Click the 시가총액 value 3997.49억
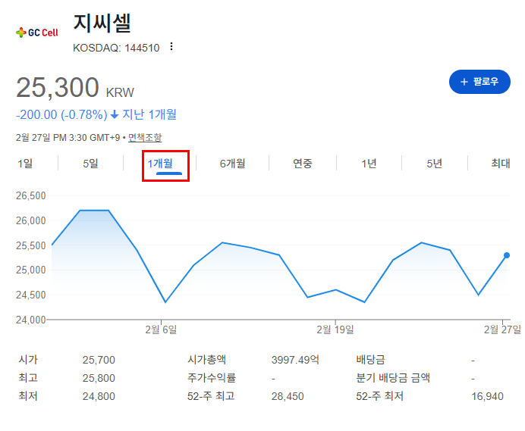Image resolution: width=525 pixels, height=431 pixels. pyautogui.click(x=295, y=360)
